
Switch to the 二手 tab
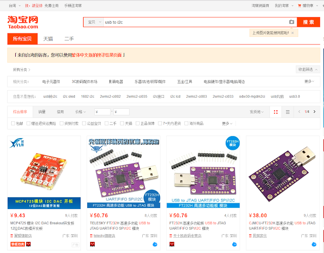pyautogui.click(x=69, y=39)
